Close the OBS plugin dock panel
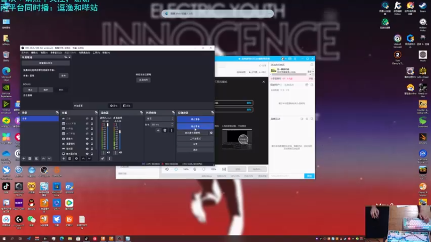Screen dimensions: 431x242 [69, 57]
